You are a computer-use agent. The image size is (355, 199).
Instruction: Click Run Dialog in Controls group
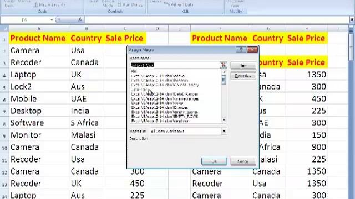pyautogui.click(x=130, y=4)
